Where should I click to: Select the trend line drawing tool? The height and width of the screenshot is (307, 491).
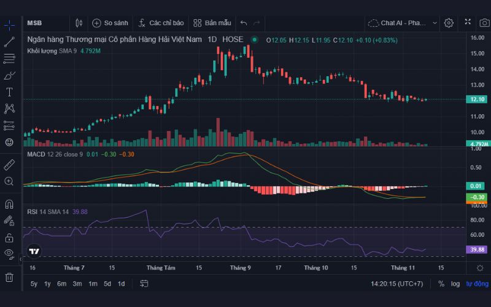pyautogui.click(x=9, y=42)
